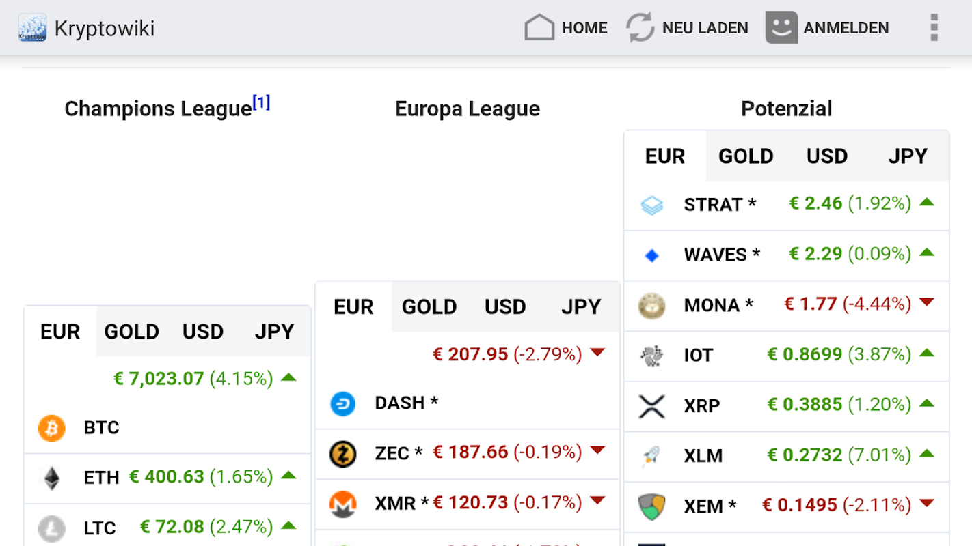Click the Stratis STRAT icon
The height and width of the screenshot is (546, 972).
(651, 205)
